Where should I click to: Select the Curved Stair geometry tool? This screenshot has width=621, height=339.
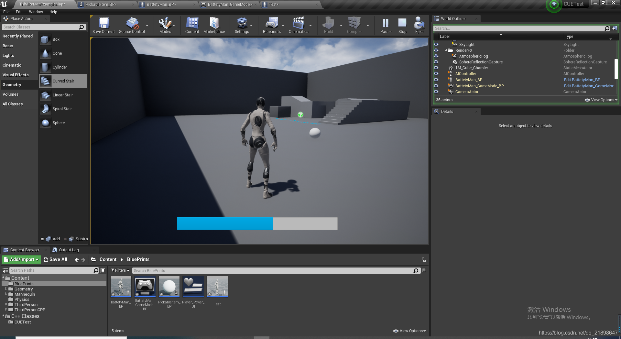[62, 81]
